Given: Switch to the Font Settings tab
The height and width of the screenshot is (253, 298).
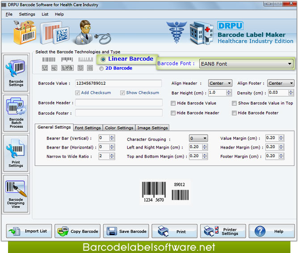Looking at the screenshot, I should 88,128.
